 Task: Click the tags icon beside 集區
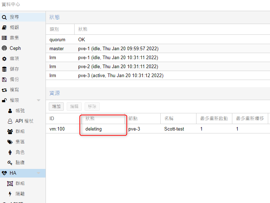10,142
